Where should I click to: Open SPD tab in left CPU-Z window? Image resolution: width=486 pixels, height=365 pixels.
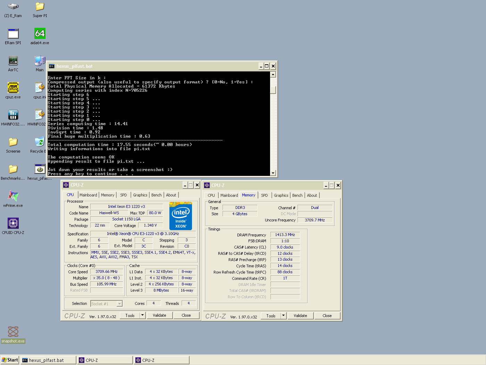coord(124,195)
